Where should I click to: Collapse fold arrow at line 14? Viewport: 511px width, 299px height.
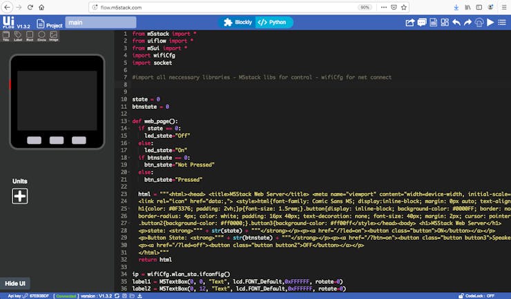point(129,128)
